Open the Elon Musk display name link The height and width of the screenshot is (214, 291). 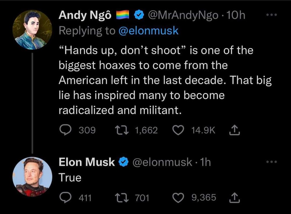pos(87,162)
